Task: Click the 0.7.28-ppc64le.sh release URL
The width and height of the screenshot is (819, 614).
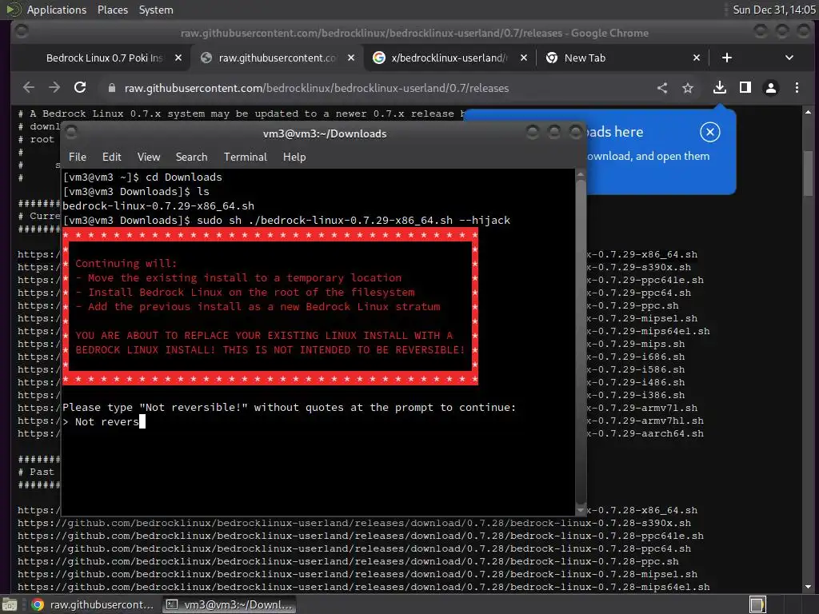Action: pos(361,536)
